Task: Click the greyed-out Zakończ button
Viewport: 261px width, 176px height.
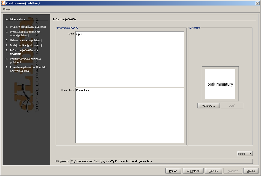Action: (x=233, y=171)
